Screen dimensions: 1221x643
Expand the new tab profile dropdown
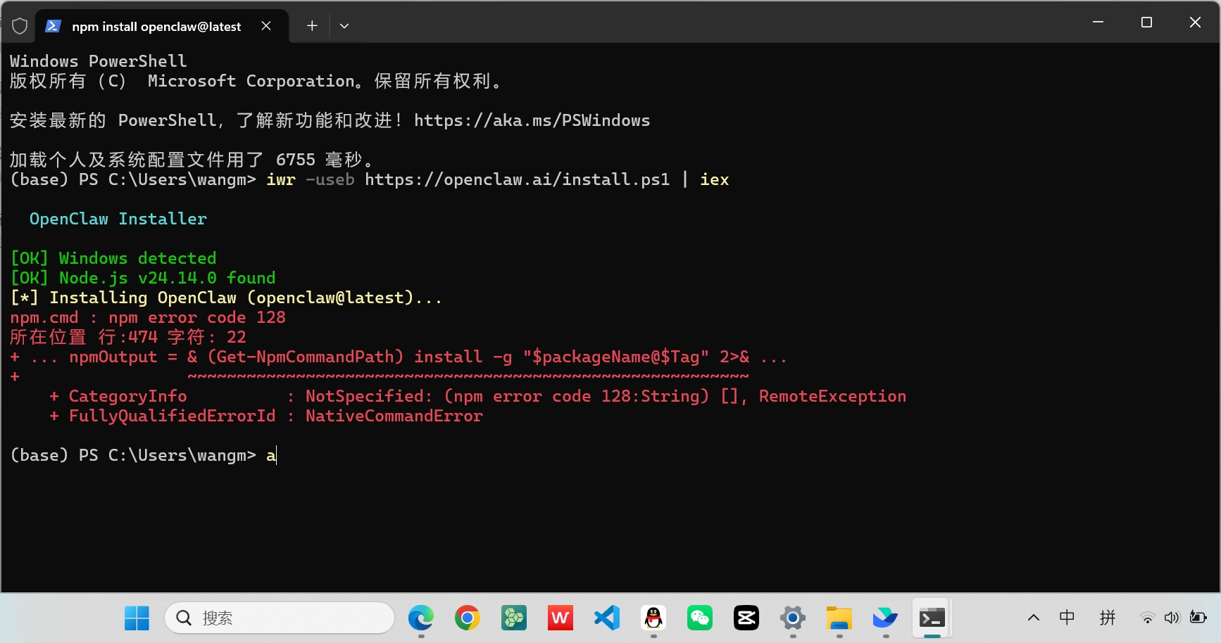[344, 26]
